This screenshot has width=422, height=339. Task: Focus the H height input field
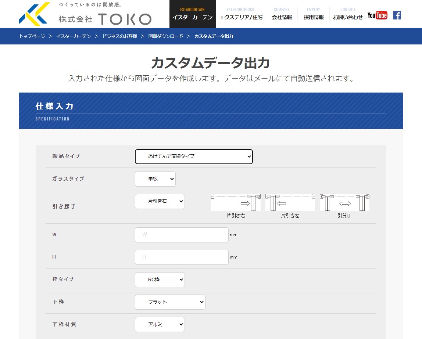182,257
